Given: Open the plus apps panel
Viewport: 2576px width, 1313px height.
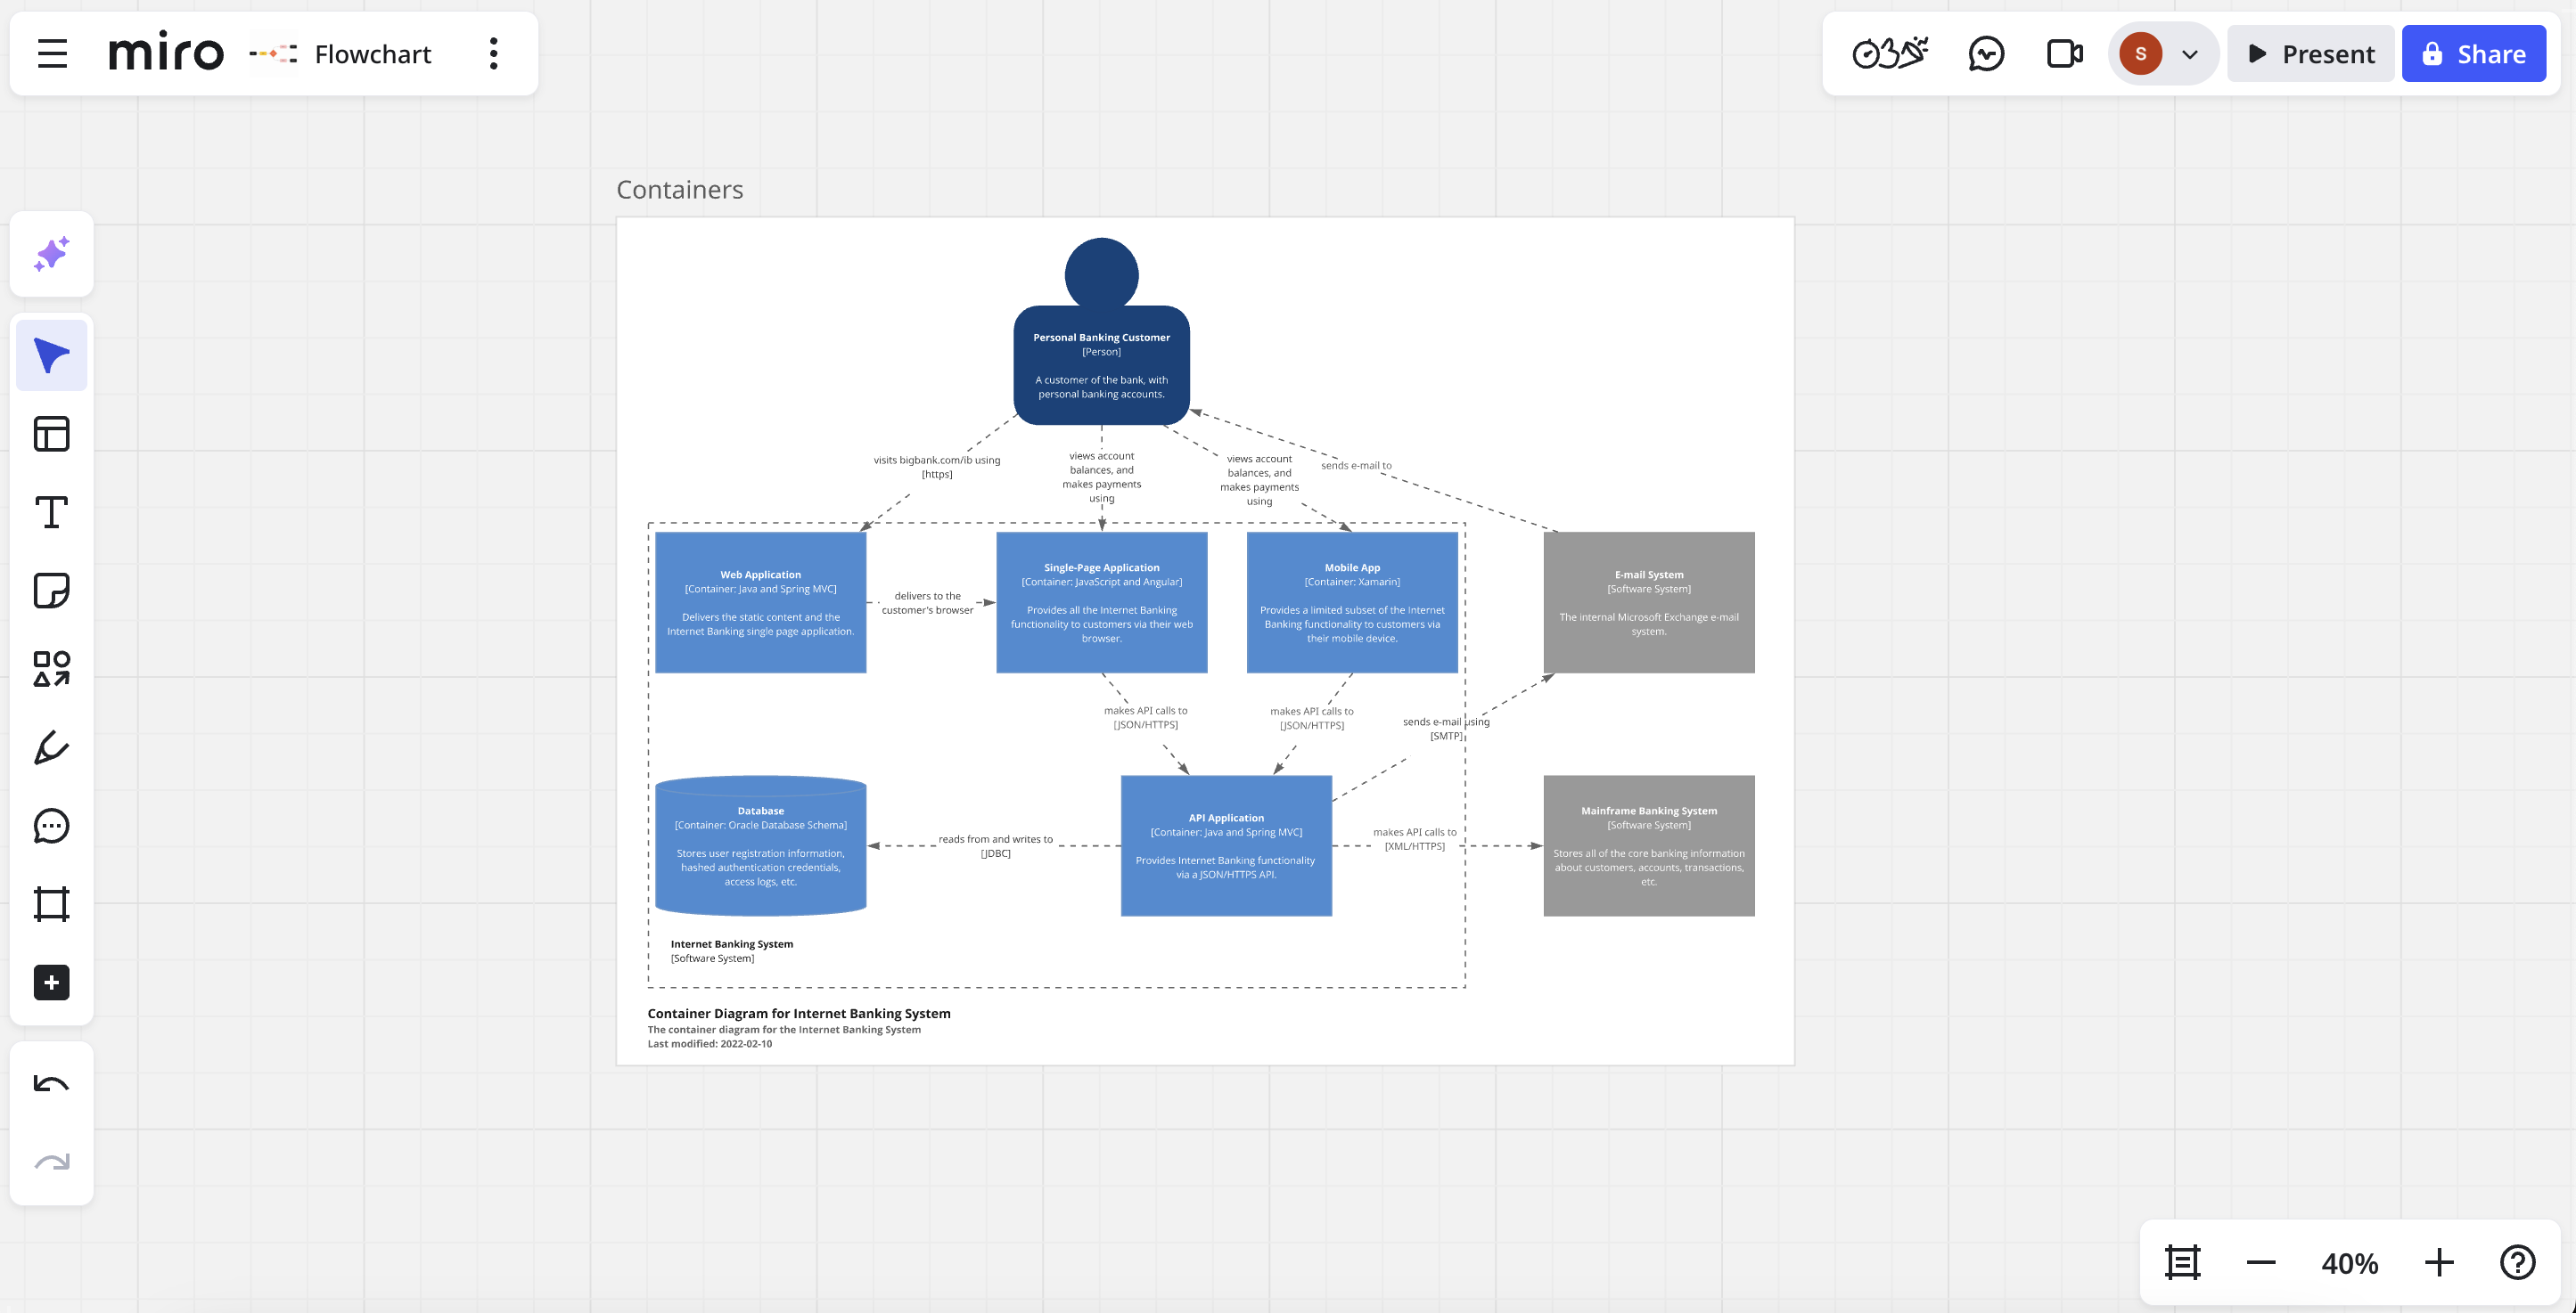Looking at the screenshot, I should pos(52,983).
